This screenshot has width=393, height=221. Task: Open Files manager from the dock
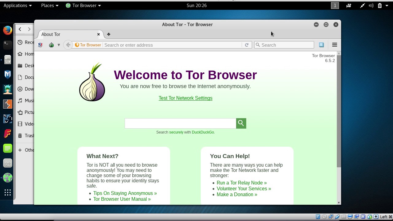tap(8, 60)
